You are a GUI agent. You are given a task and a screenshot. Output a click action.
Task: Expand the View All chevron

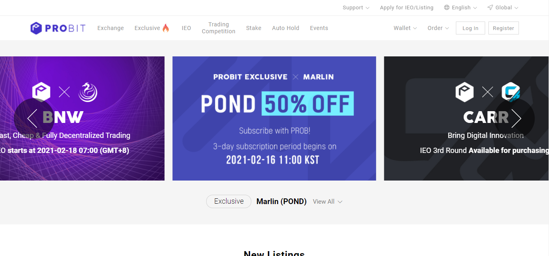coord(340,202)
